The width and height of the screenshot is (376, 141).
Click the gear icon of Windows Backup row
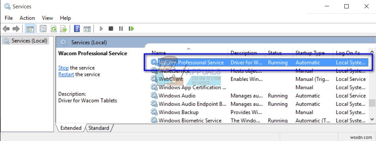(154, 112)
